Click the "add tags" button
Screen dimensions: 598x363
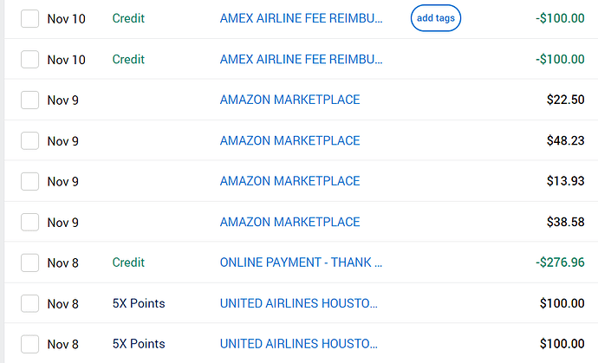click(435, 18)
